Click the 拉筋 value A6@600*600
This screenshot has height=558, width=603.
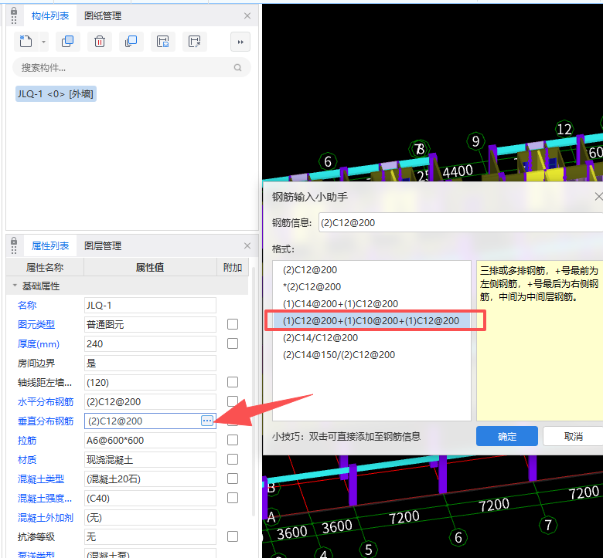[150, 440]
